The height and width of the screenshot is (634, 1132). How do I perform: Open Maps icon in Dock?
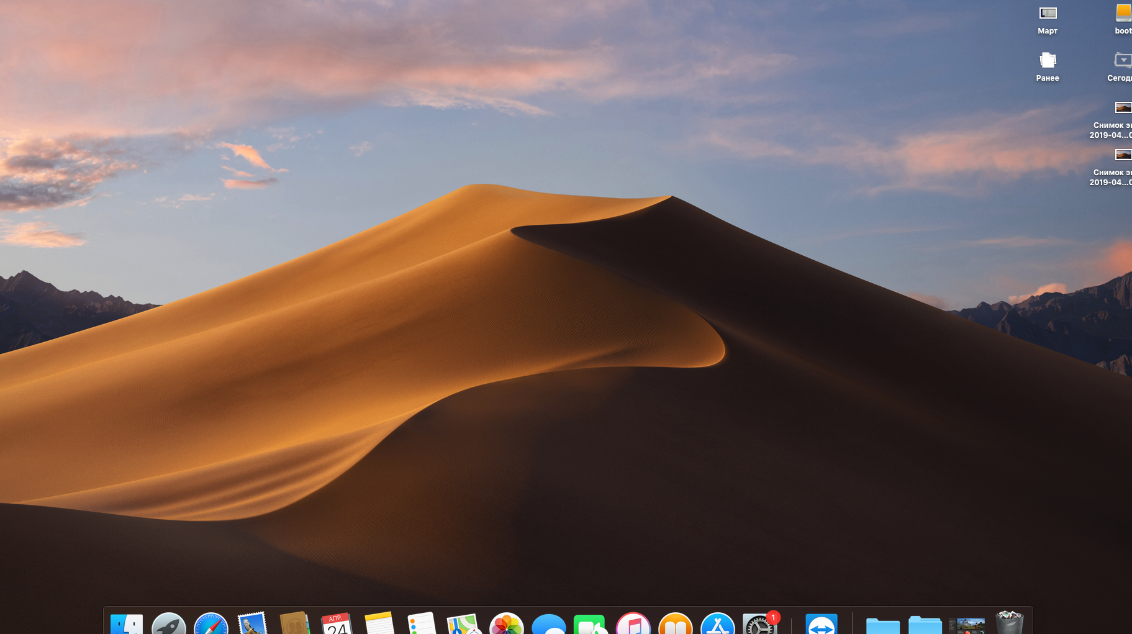pos(464,623)
